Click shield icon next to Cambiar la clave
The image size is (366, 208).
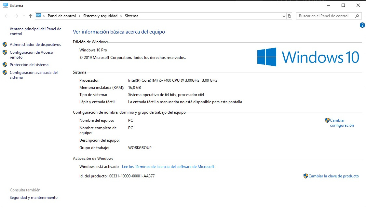point(305,176)
